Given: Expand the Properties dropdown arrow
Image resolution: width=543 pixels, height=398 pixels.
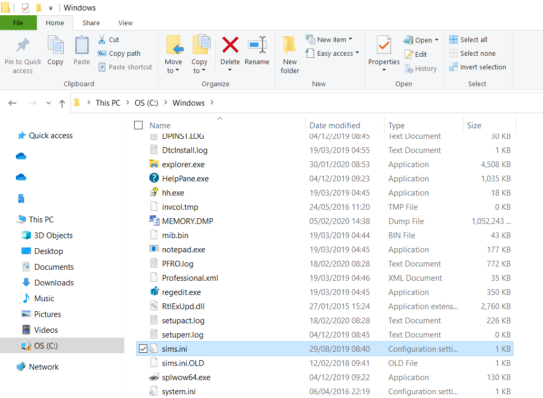Looking at the screenshot, I should (384, 70).
